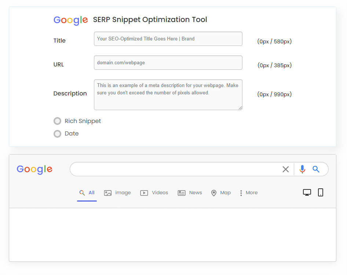Viewport: 347px width, 275px height.
Task: Grab the Description textarea resize handle
Action: (x=240, y=108)
